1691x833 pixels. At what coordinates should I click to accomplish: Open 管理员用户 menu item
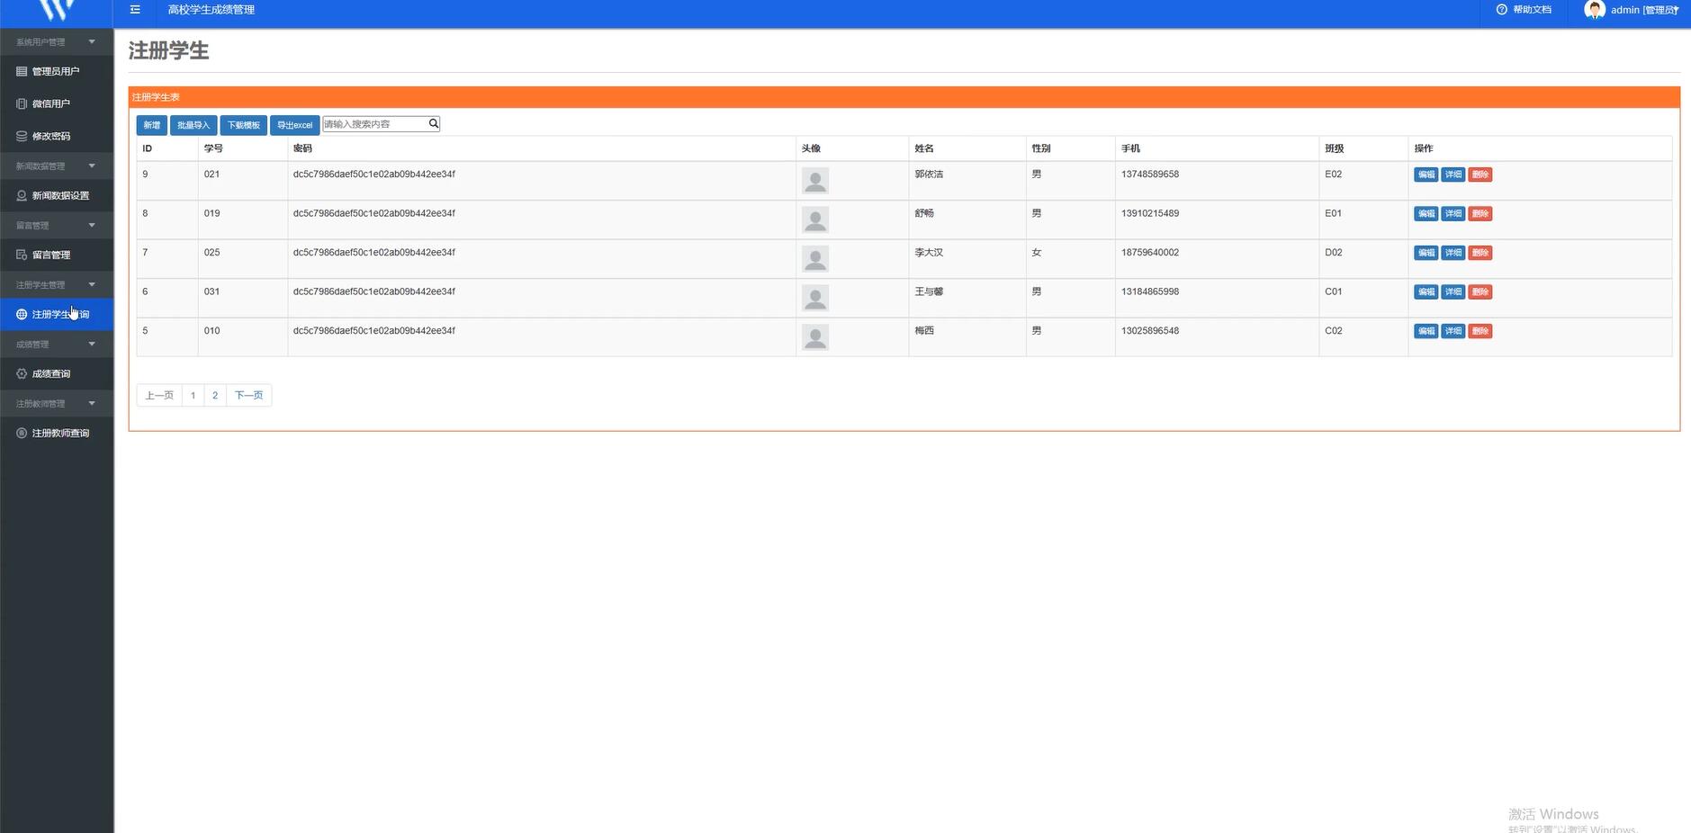(x=57, y=71)
